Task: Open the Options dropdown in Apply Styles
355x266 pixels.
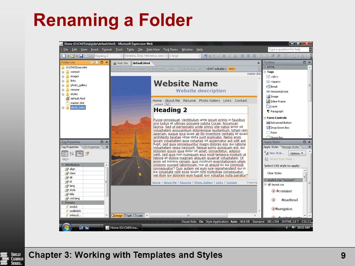Action: point(297,153)
